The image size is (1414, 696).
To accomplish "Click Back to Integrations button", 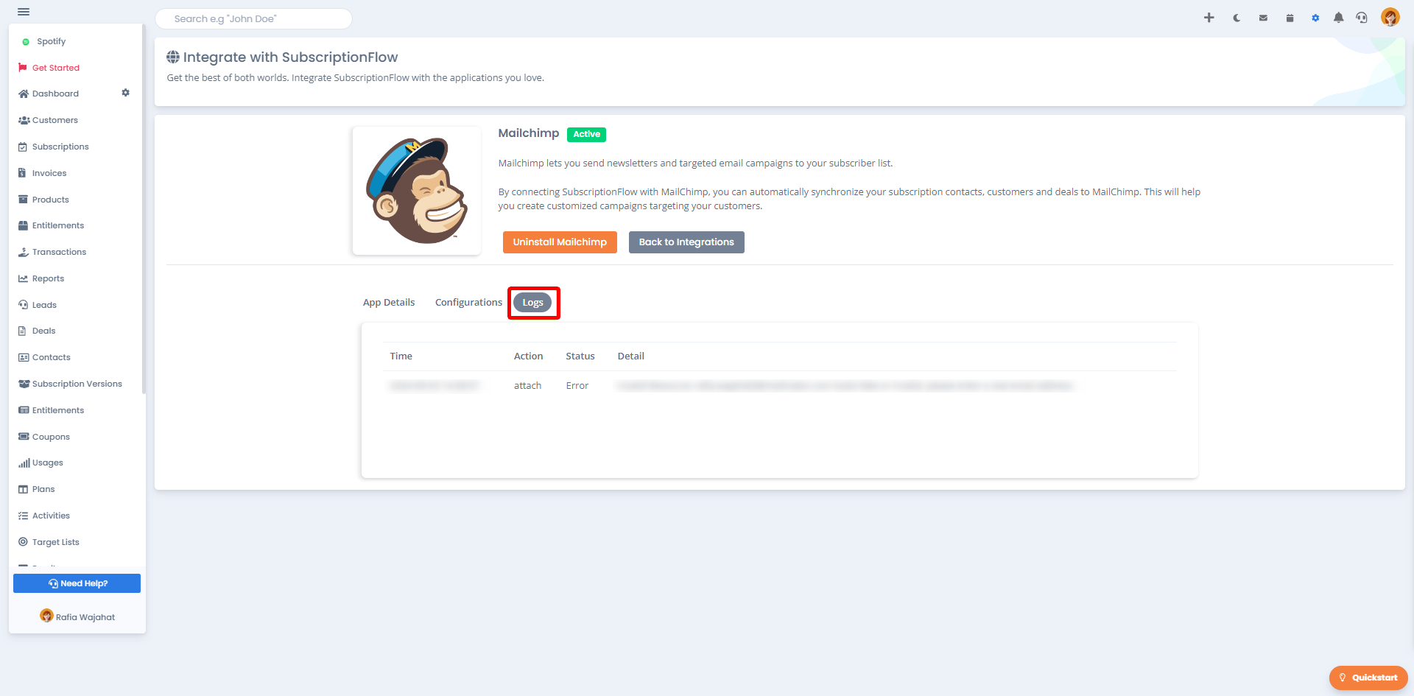I will [686, 242].
